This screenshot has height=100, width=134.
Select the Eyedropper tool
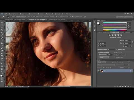point(2,35)
